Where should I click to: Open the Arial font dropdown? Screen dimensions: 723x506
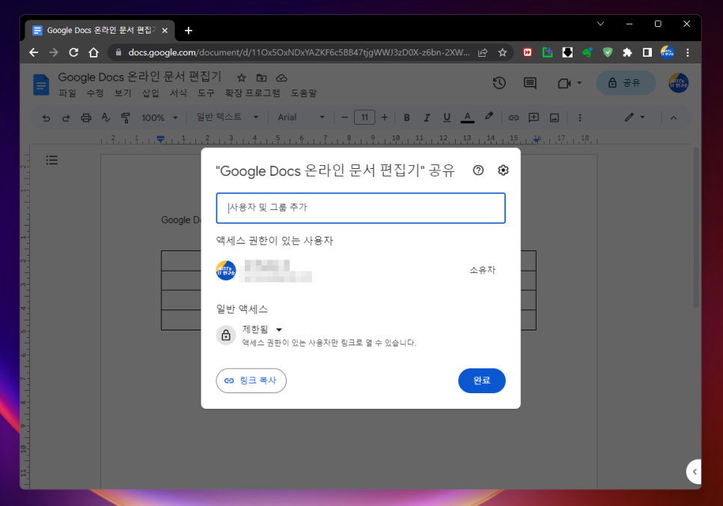click(x=301, y=117)
